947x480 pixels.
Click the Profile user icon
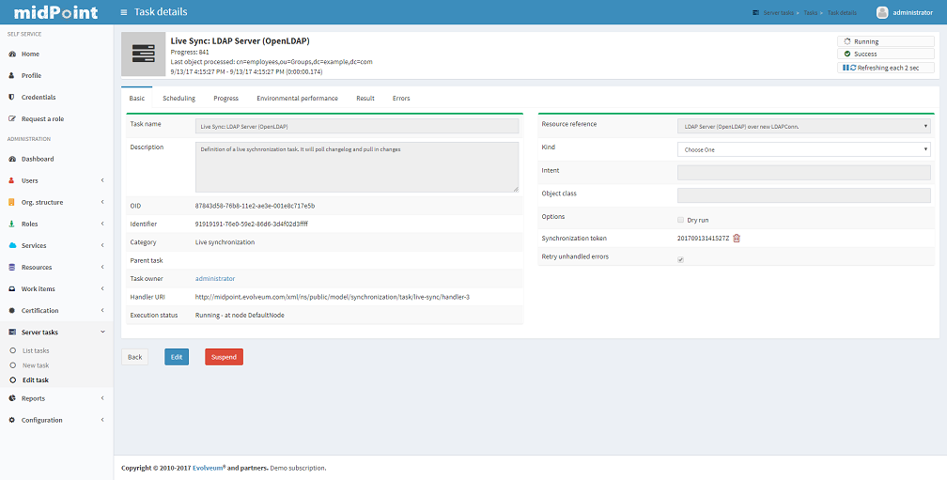pos(11,75)
